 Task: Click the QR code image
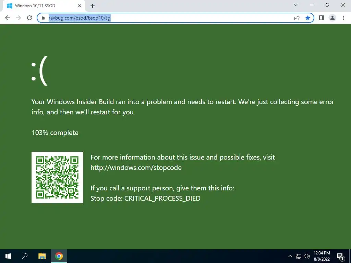[x=57, y=177]
